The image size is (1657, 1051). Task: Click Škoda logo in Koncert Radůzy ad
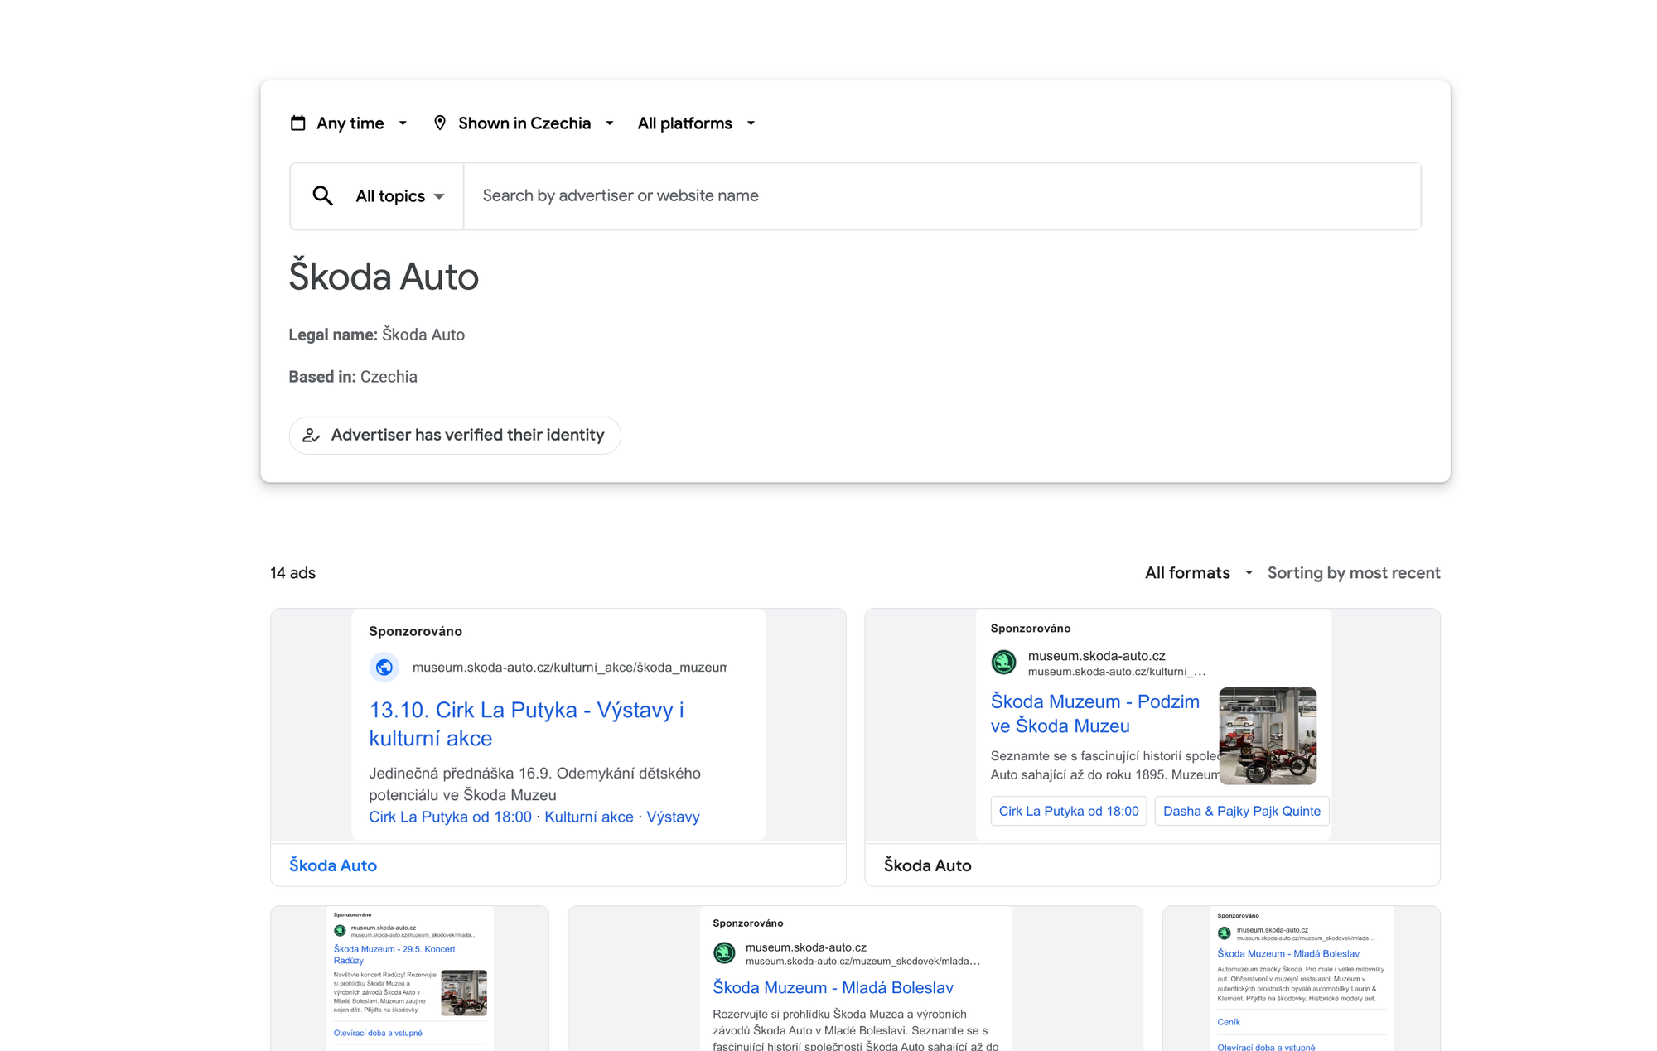click(340, 930)
